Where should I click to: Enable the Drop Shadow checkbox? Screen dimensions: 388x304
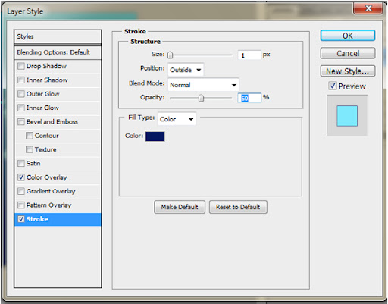21,66
